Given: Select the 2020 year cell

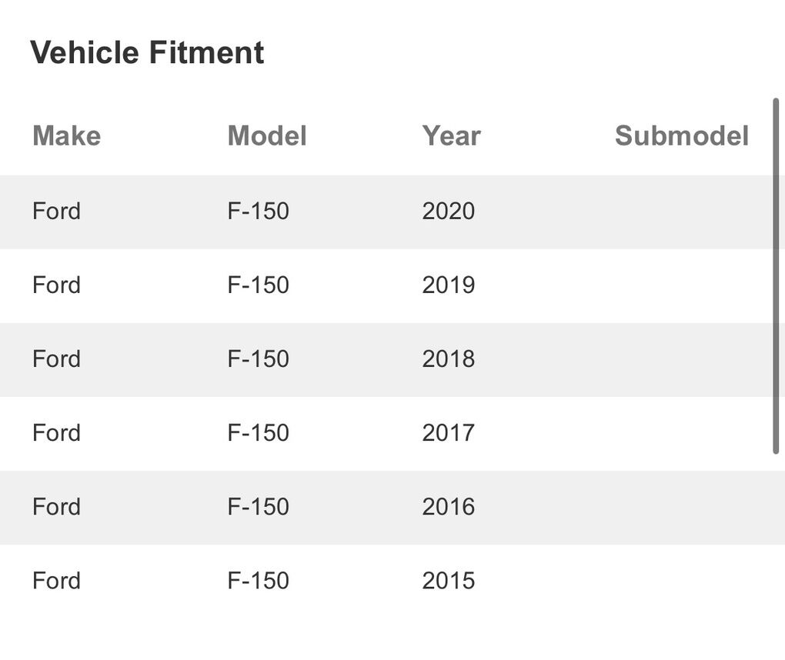Looking at the screenshot, I should 448,211.
